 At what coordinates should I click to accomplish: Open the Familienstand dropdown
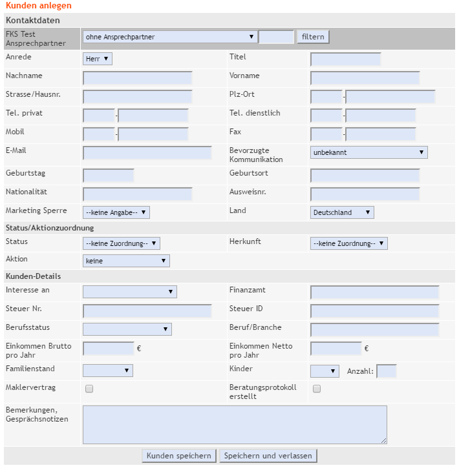[x=108, y=371]
